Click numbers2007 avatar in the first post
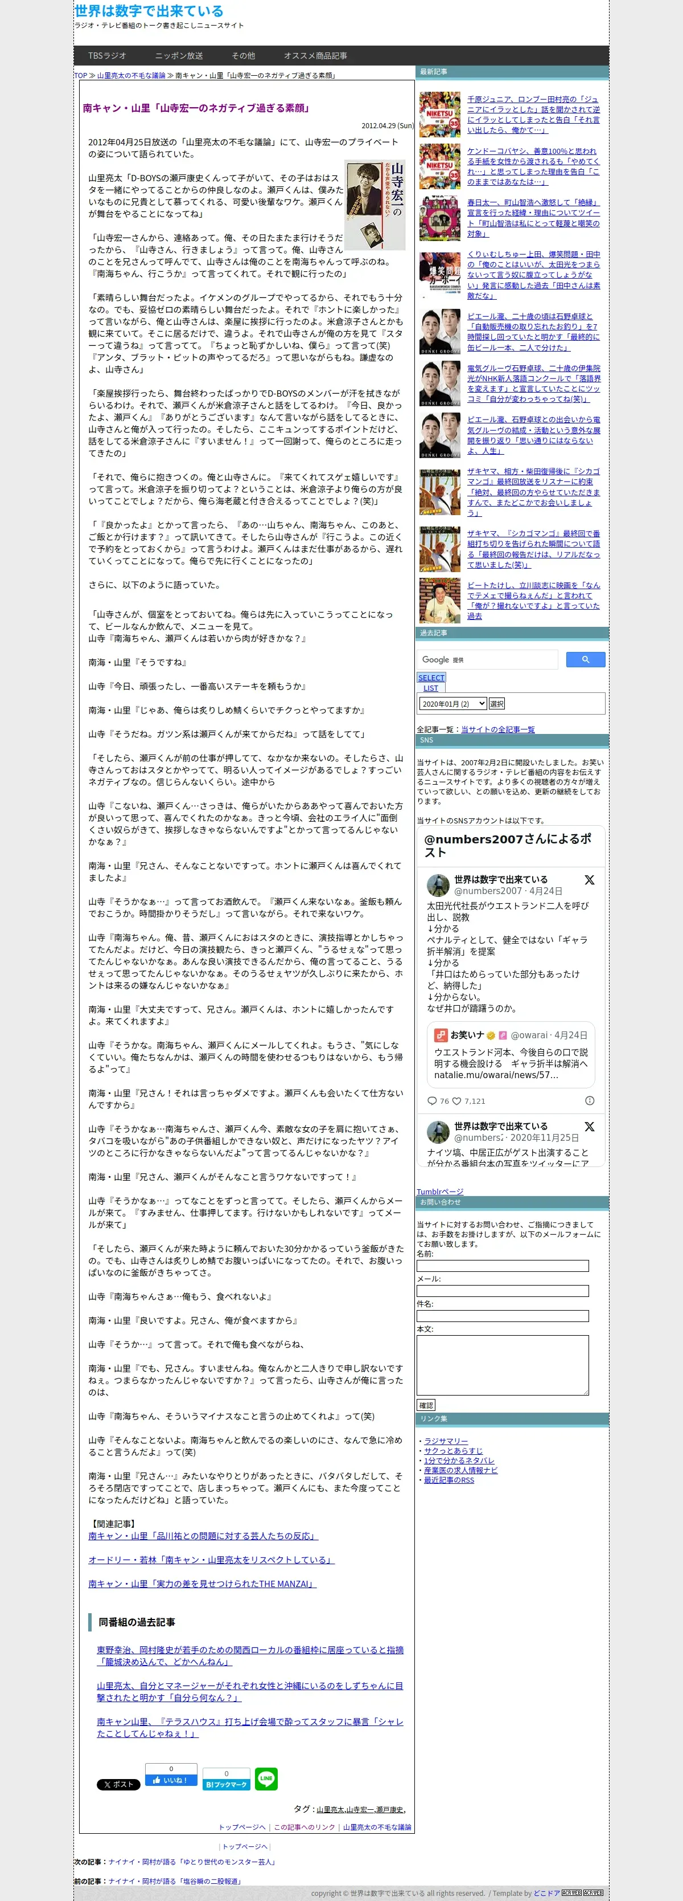This screenshot has width=683, height=1901. coord(438,885)
